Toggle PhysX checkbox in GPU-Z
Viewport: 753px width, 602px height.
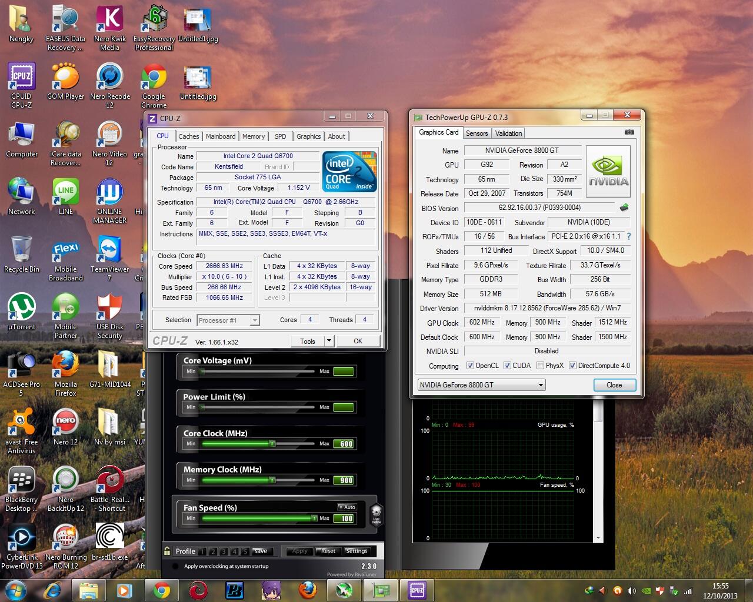coord(540,366)
